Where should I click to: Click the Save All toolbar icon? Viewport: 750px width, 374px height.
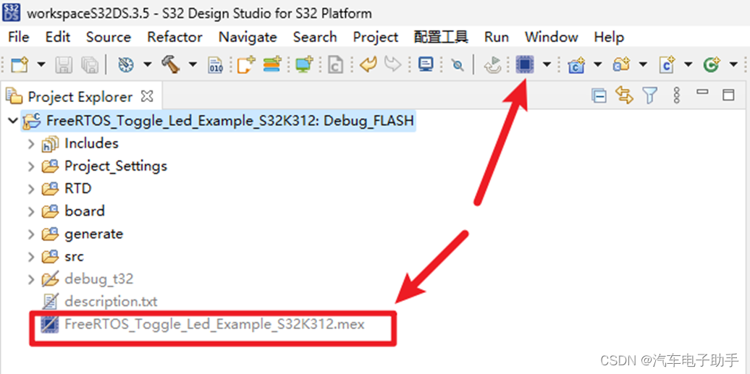point(89,64)
